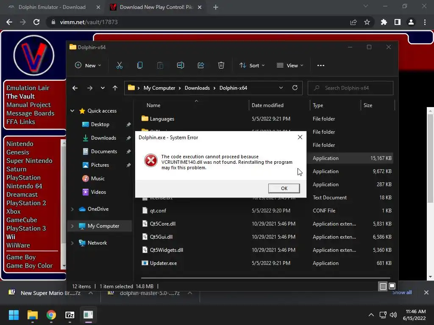Screen dimensions: 434x325
Task: Click the Cut scissors icon in Explorer toolbar
Action: pos(119,66)
